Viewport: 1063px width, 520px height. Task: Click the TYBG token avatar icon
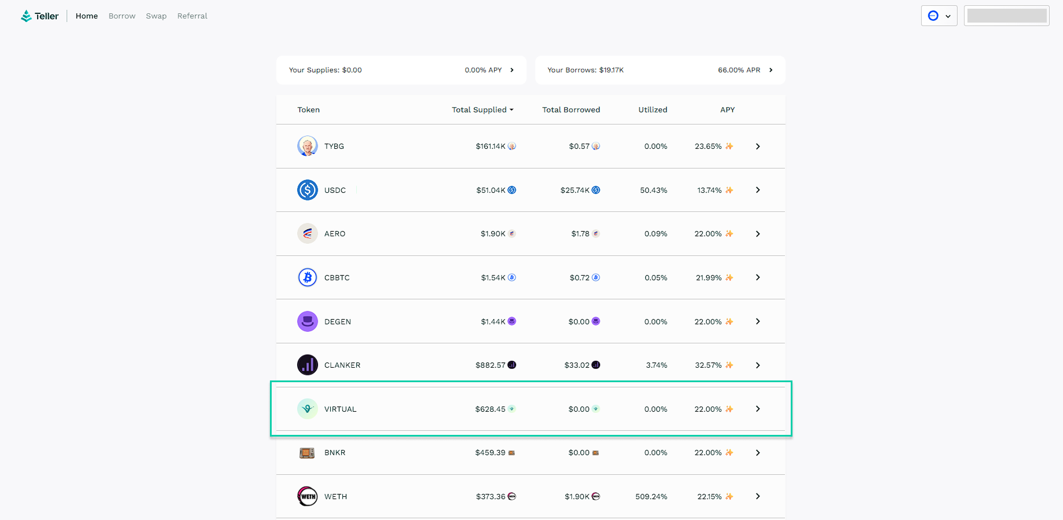pos(307,147)
